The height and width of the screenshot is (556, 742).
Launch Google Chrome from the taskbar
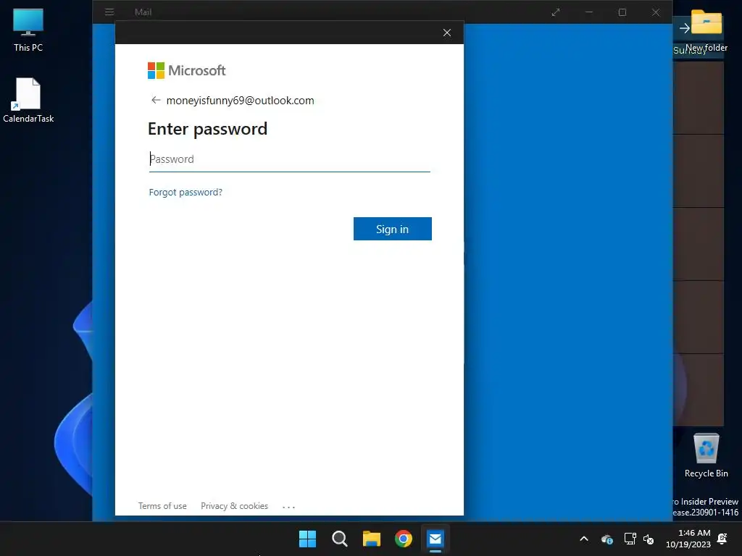(x=404, y=539)
